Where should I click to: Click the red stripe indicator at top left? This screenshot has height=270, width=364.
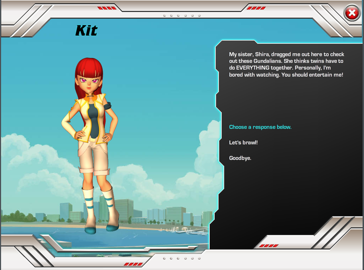(107, 8)
